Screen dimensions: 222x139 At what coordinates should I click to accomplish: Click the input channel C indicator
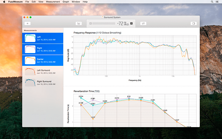[90, 23]
